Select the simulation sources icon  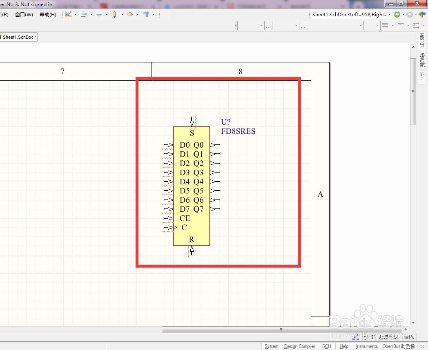(130, 14)
